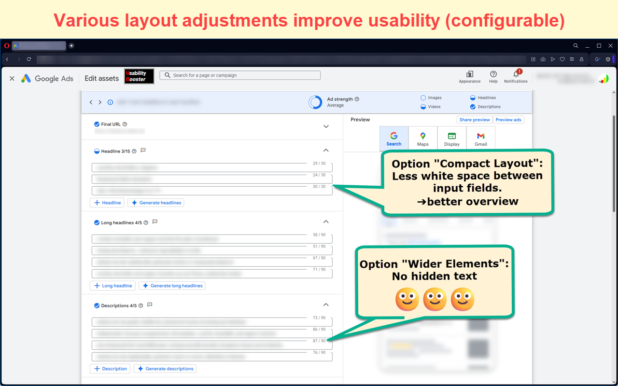Focus the search for page or campaign field
This screenshot has height=386, width=618.
pos(240,75)
